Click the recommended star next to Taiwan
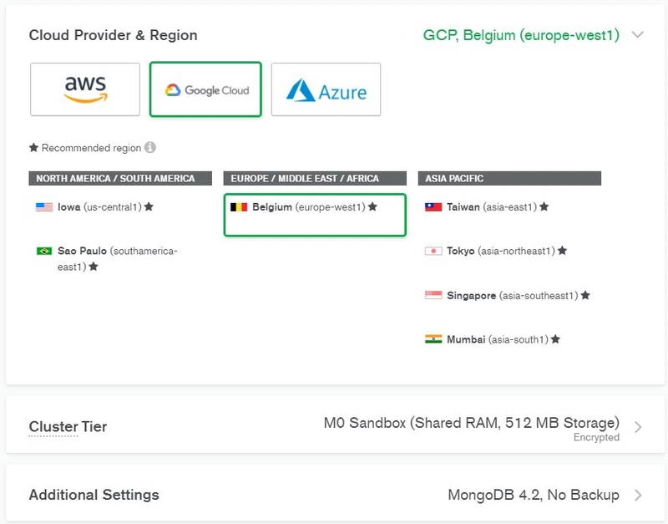This screenshot has width=668, height=524. [544, 206]
